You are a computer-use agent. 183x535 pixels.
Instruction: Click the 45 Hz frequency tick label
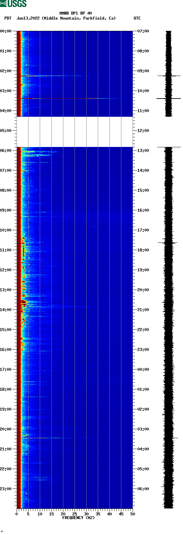point(121,514)
